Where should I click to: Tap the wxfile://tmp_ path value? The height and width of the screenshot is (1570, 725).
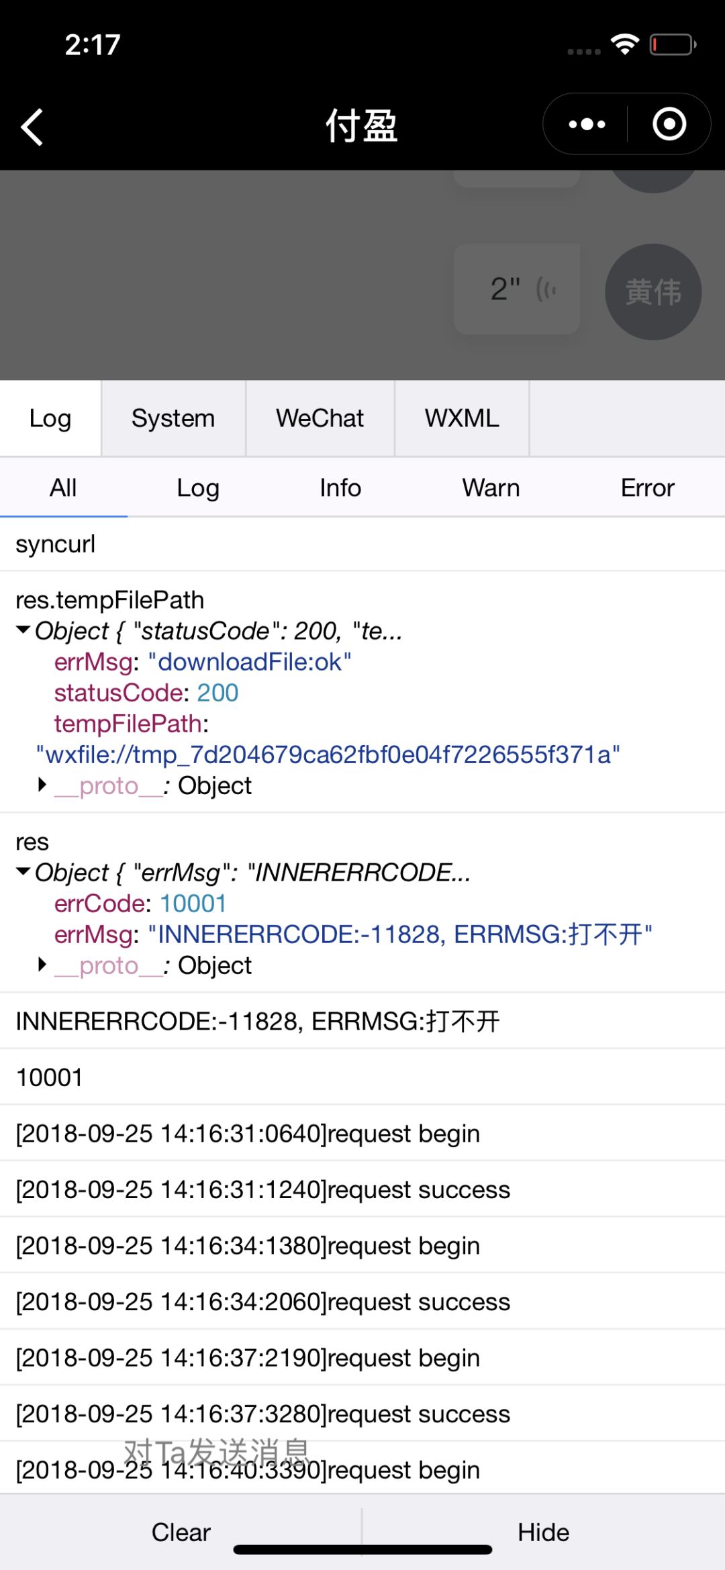click(x=328, y=755)
